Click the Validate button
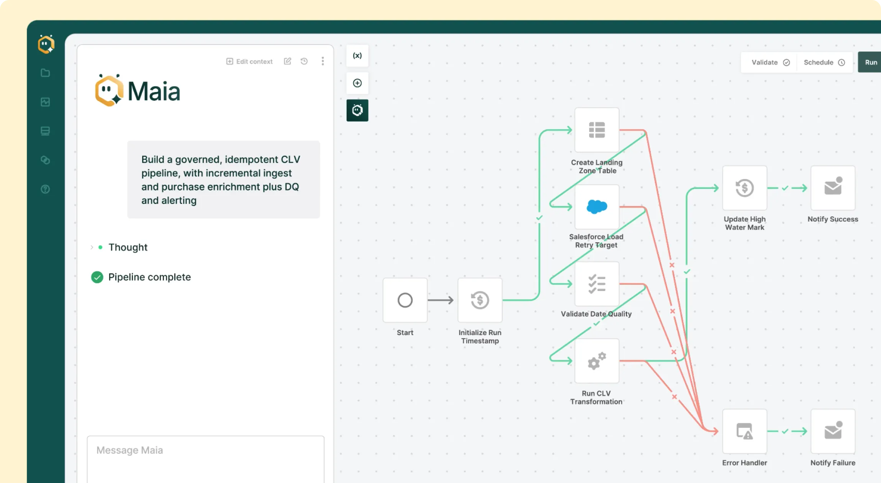881x483 pixels. 770,62
